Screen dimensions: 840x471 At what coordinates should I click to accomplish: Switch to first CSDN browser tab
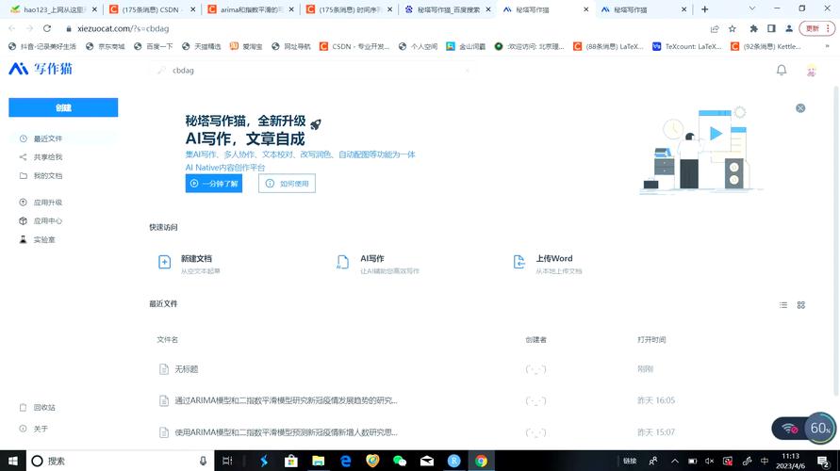(x=152, y=9)
